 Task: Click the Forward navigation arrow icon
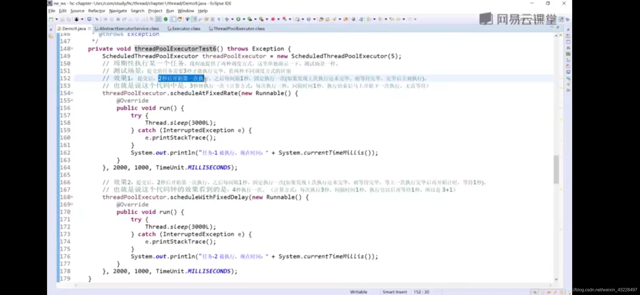(409, 19)
